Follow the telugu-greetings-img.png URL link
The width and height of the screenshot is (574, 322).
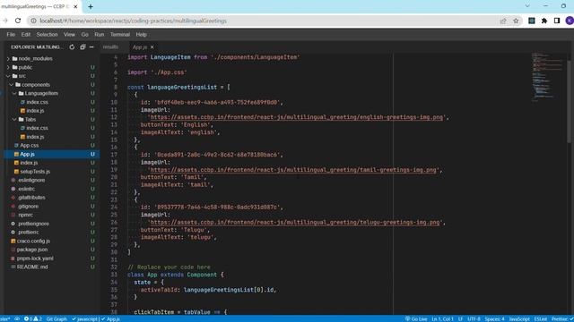(295, 222)
